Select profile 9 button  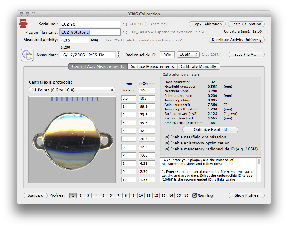click(133, 195)
